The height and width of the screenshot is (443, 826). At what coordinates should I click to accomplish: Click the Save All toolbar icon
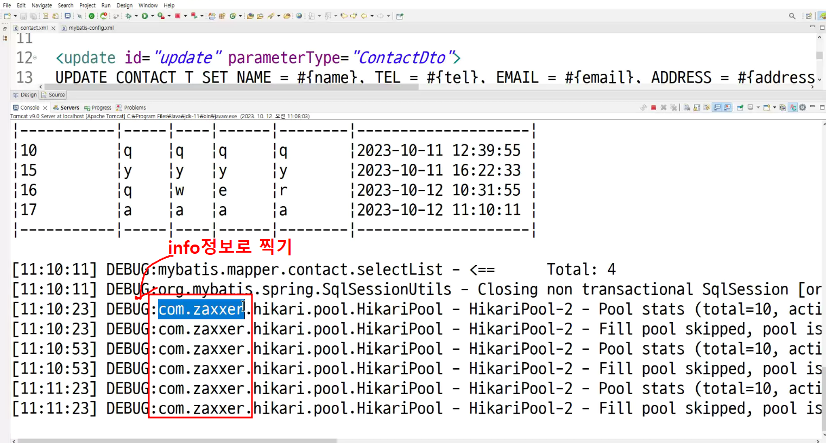point(34,16)
